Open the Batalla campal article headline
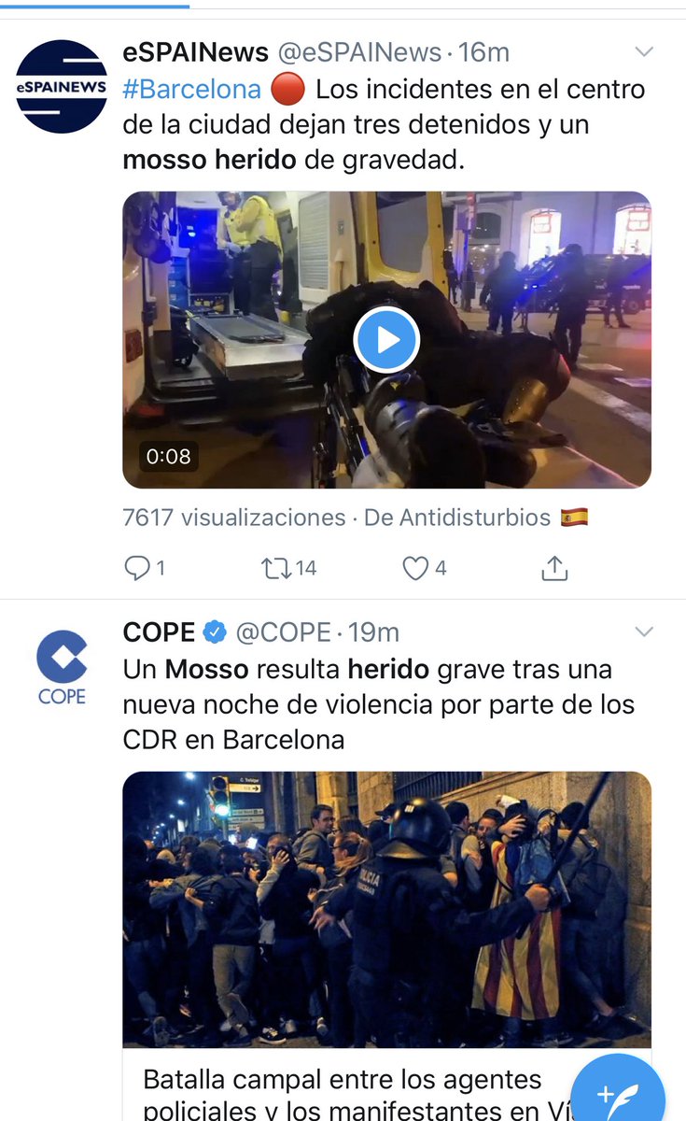The width and height of the screenshot is (686, 1121). pyautogui.click(x=386, y=1091)
